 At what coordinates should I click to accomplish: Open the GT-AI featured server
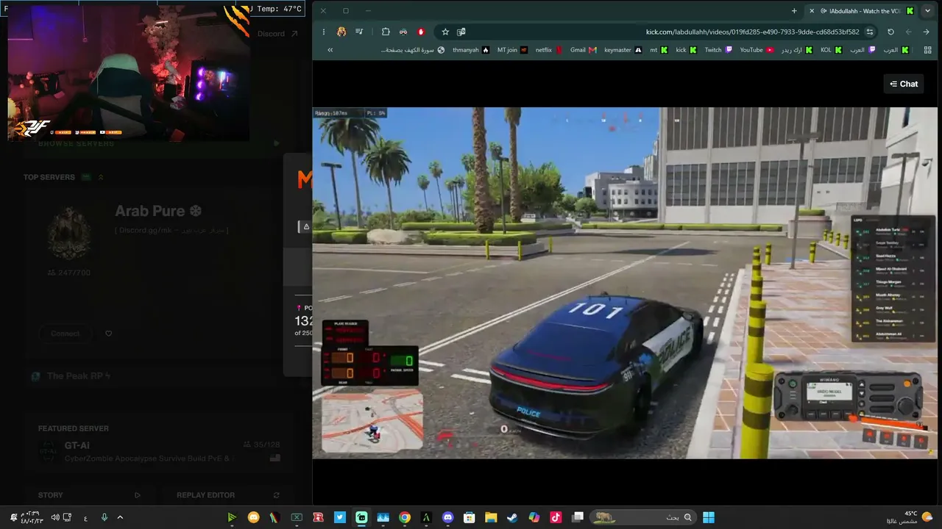click(x=159, y=450)
